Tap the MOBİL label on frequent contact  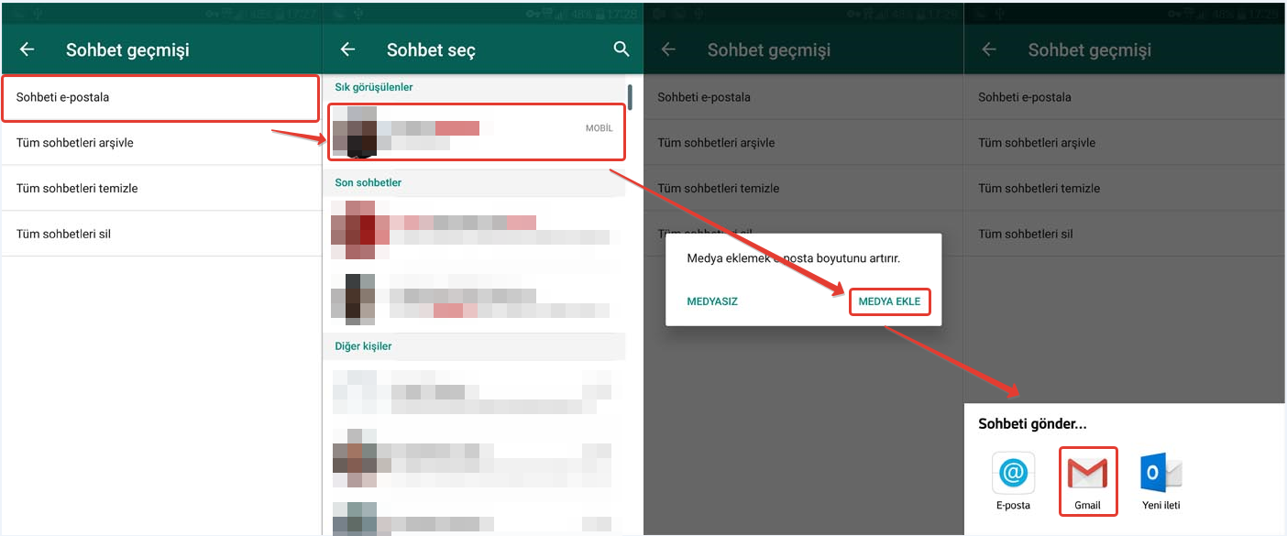[x=599, y=128]
